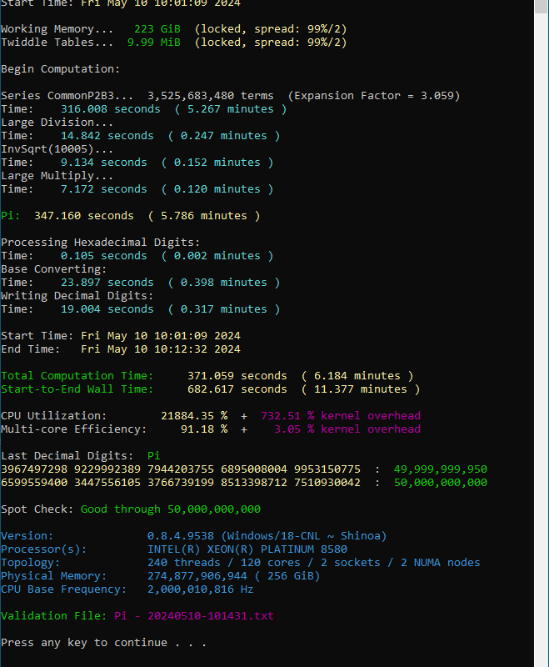The image size is (549, 667).
Task: Click the 'Large Multiply...' line
Action: 57,176
